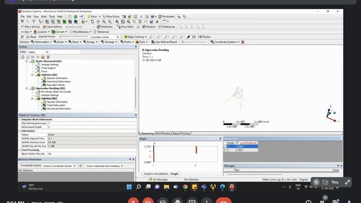Screen dimensions: 361x203
Task: Open Show Individual and Summary dropdown
Action: point(105,166)
